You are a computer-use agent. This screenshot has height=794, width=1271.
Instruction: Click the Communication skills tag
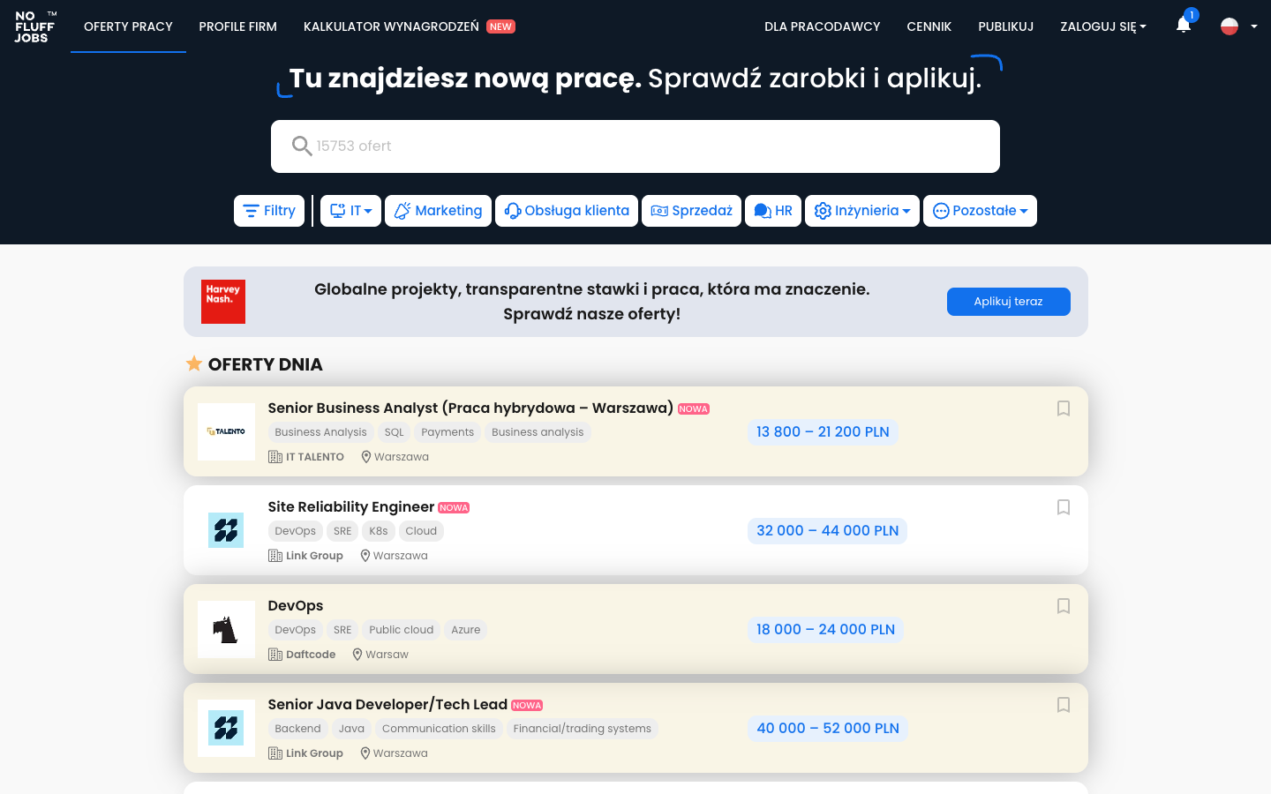pos(439,729)
